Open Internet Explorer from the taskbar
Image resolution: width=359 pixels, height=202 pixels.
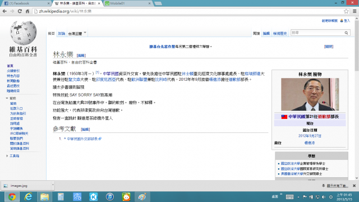[28, 197]
